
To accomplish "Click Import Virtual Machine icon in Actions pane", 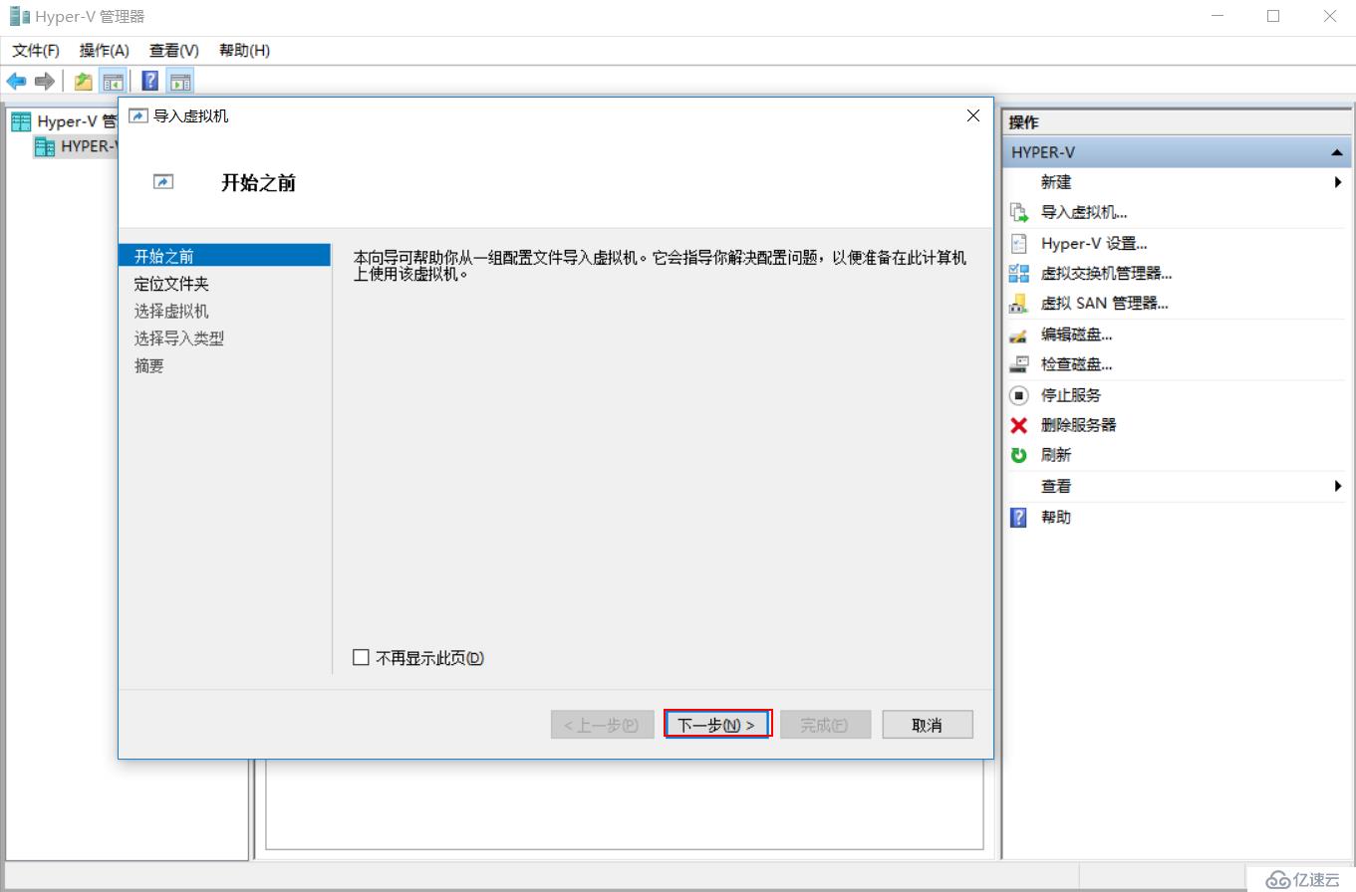I will point(1018,212).
